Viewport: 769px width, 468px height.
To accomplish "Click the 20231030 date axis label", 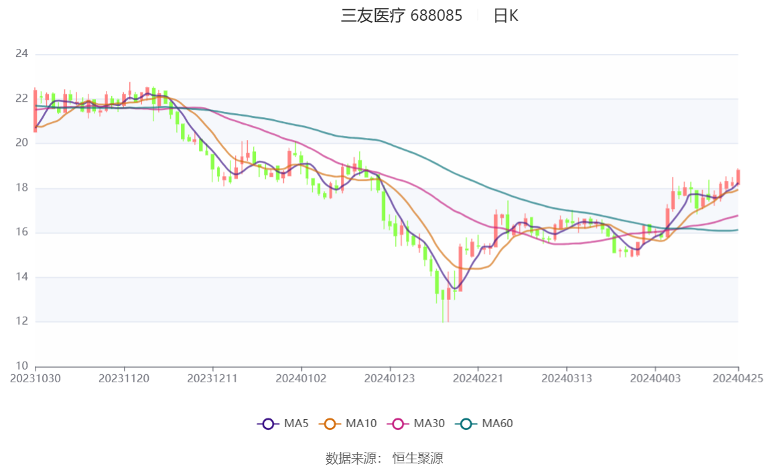I will 36,378.
